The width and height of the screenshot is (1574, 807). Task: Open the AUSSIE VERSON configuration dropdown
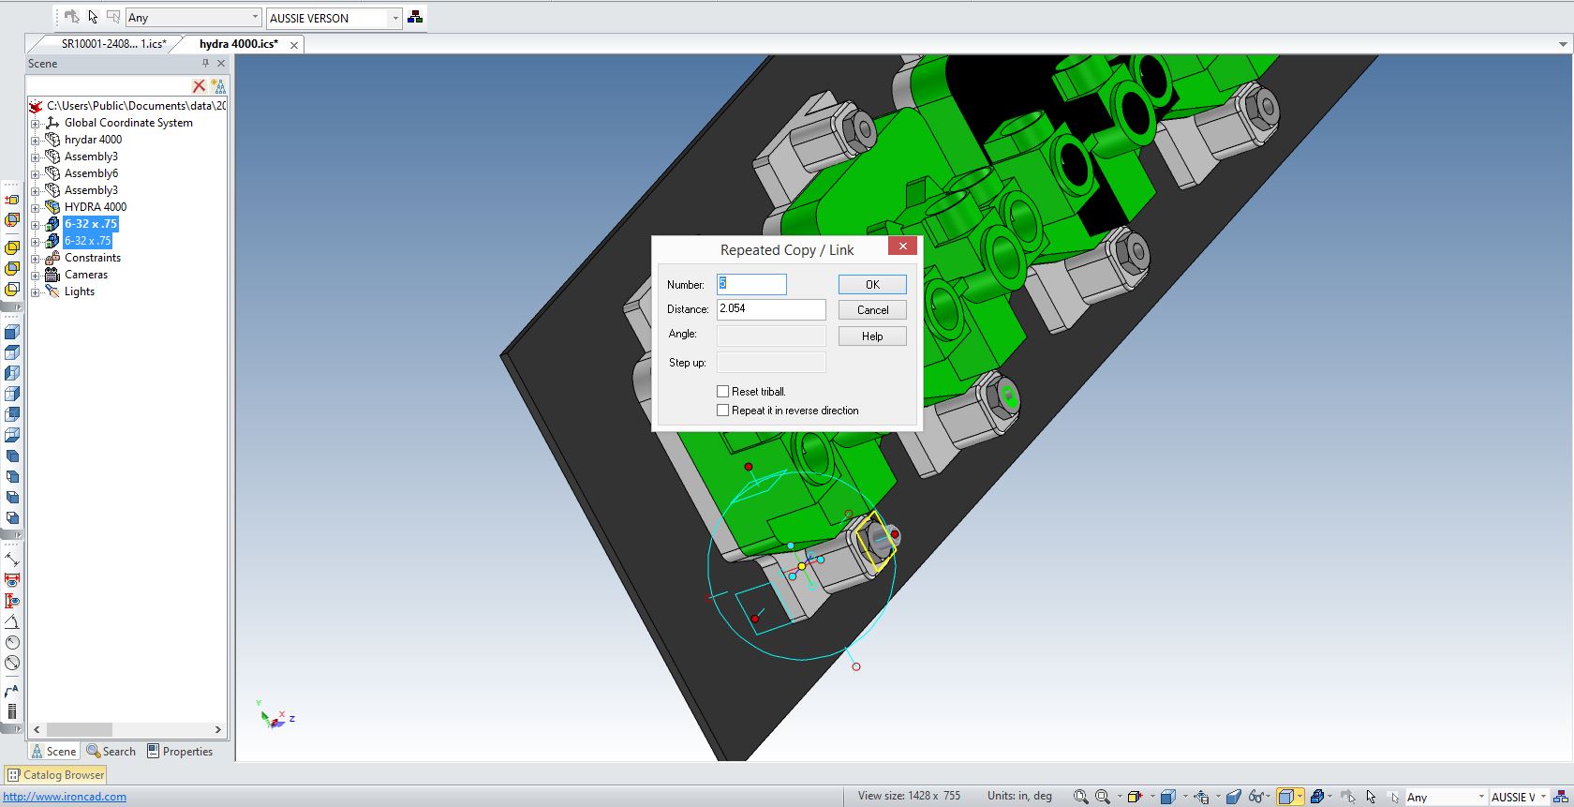click(x=395, y=18)
